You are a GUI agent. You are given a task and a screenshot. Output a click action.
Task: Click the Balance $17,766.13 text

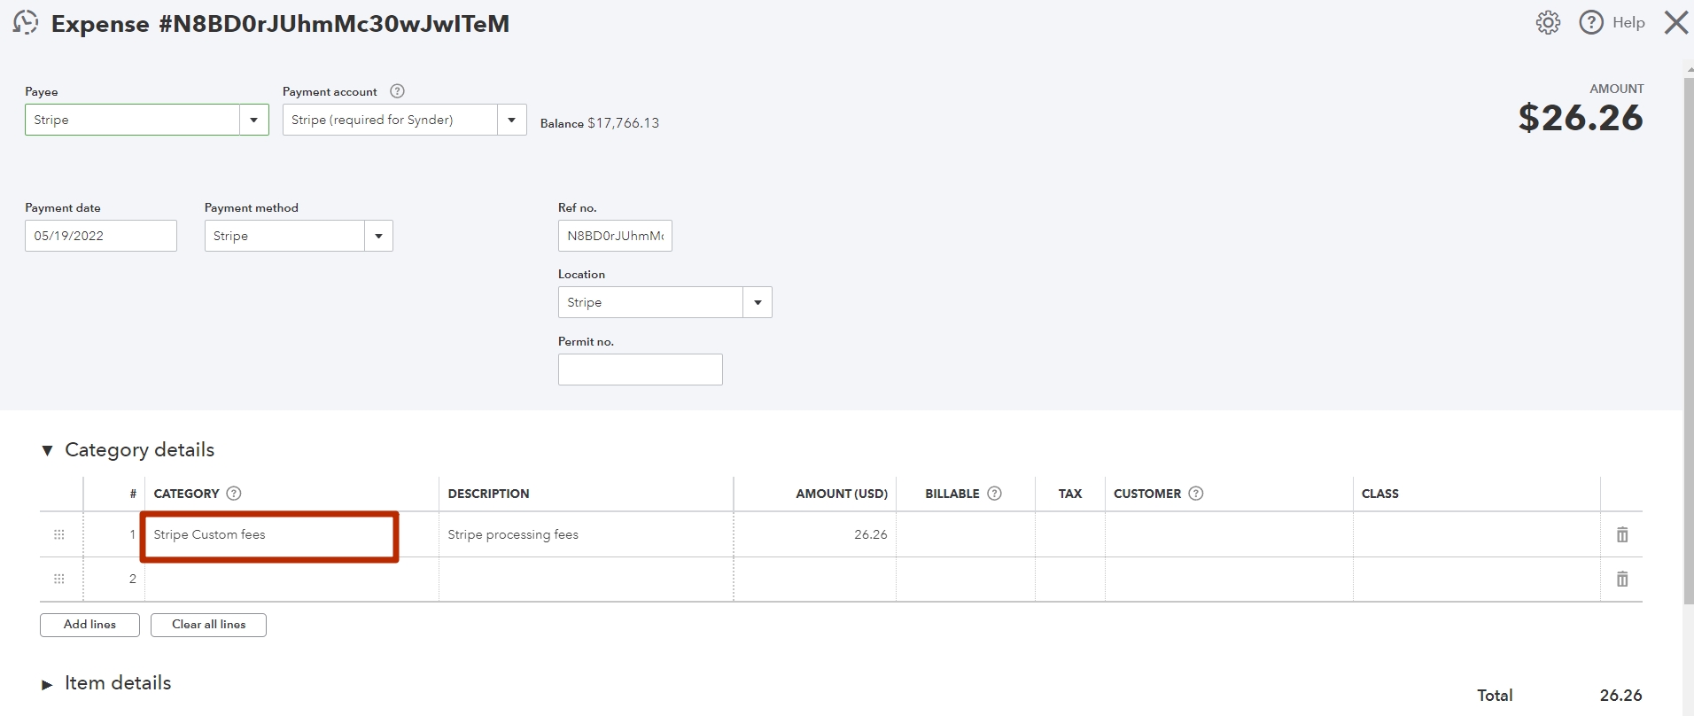[x=600, y=123]
